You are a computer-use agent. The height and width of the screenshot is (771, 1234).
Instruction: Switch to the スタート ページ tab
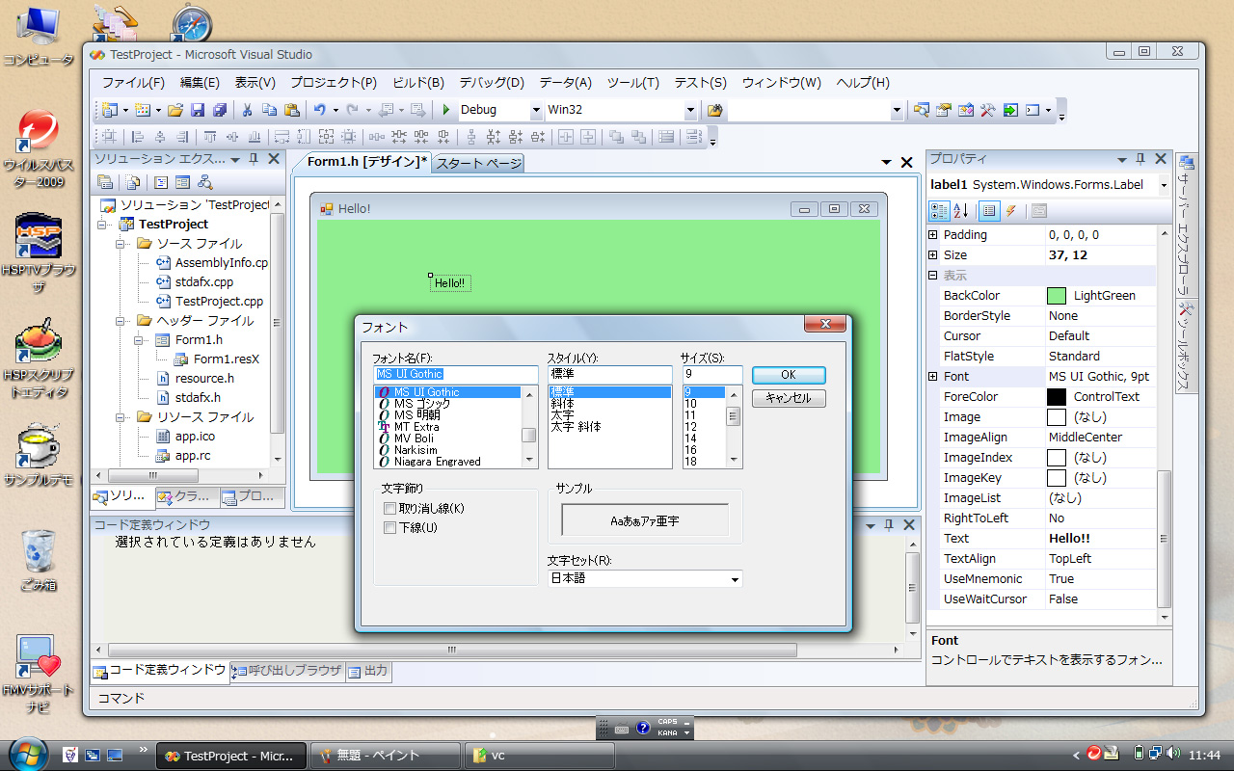(478, 163)
